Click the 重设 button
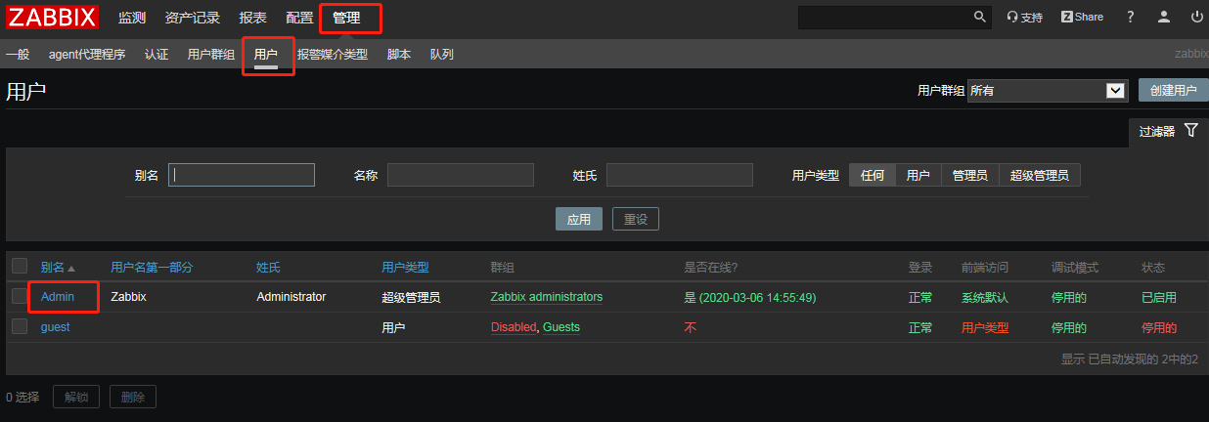1209x422 pixels. pos(636,219)
